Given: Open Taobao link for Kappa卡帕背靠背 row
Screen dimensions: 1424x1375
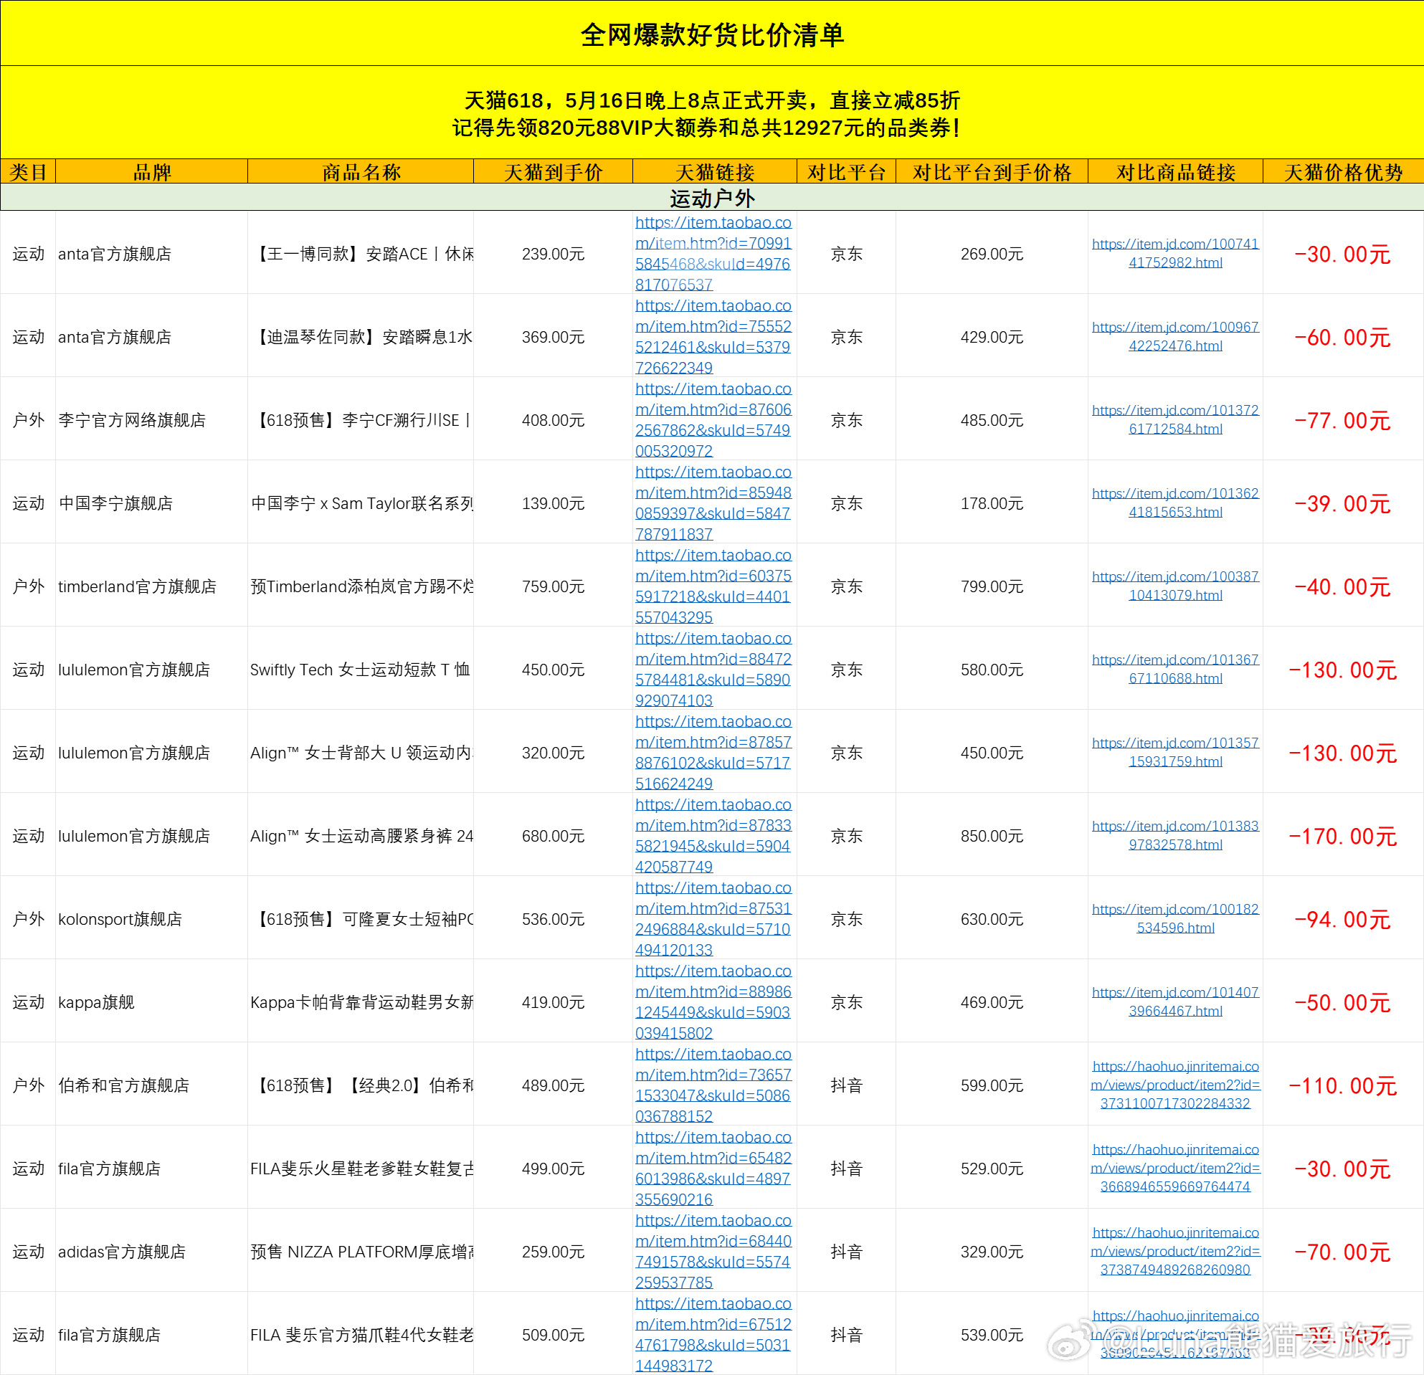Looking at the screenshot, I should (x=713, y=1001).
